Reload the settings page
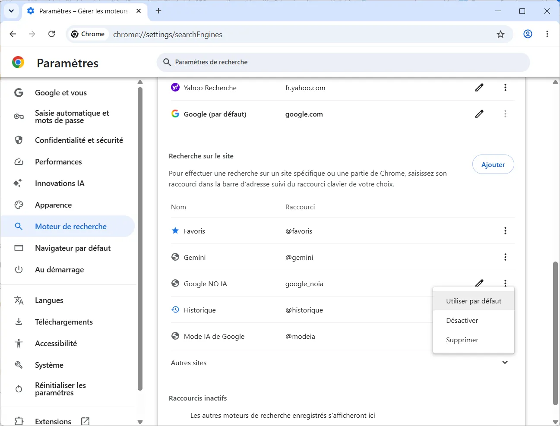Image resolution: width=560 pixels, height=426 pixels. [52, 34]
